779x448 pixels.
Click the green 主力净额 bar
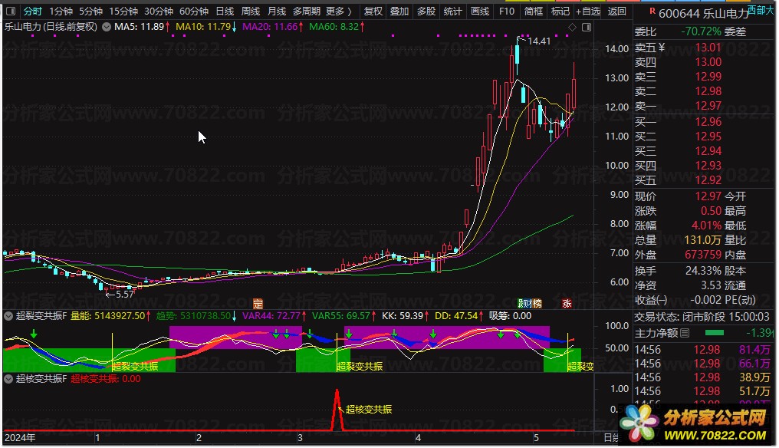coord(715,332)
